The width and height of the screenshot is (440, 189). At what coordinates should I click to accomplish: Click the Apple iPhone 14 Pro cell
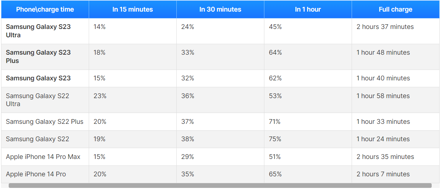tap(45, 174)
